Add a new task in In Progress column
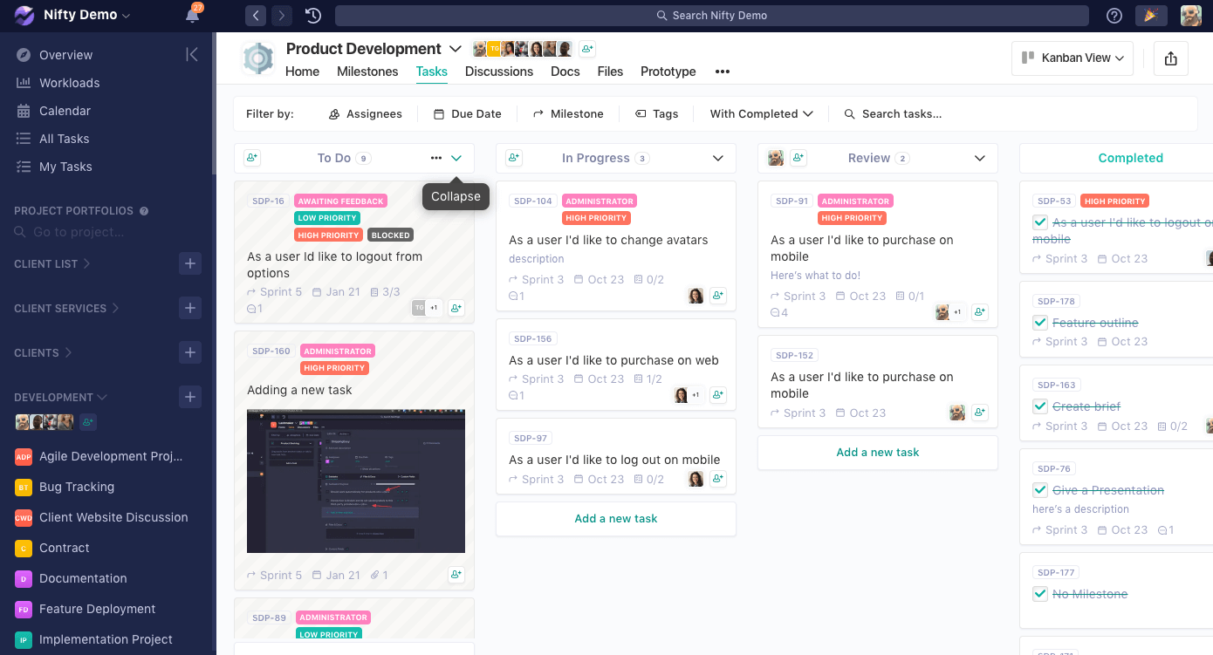Viewport: 1213px width, 655px height. click(616, 518)
